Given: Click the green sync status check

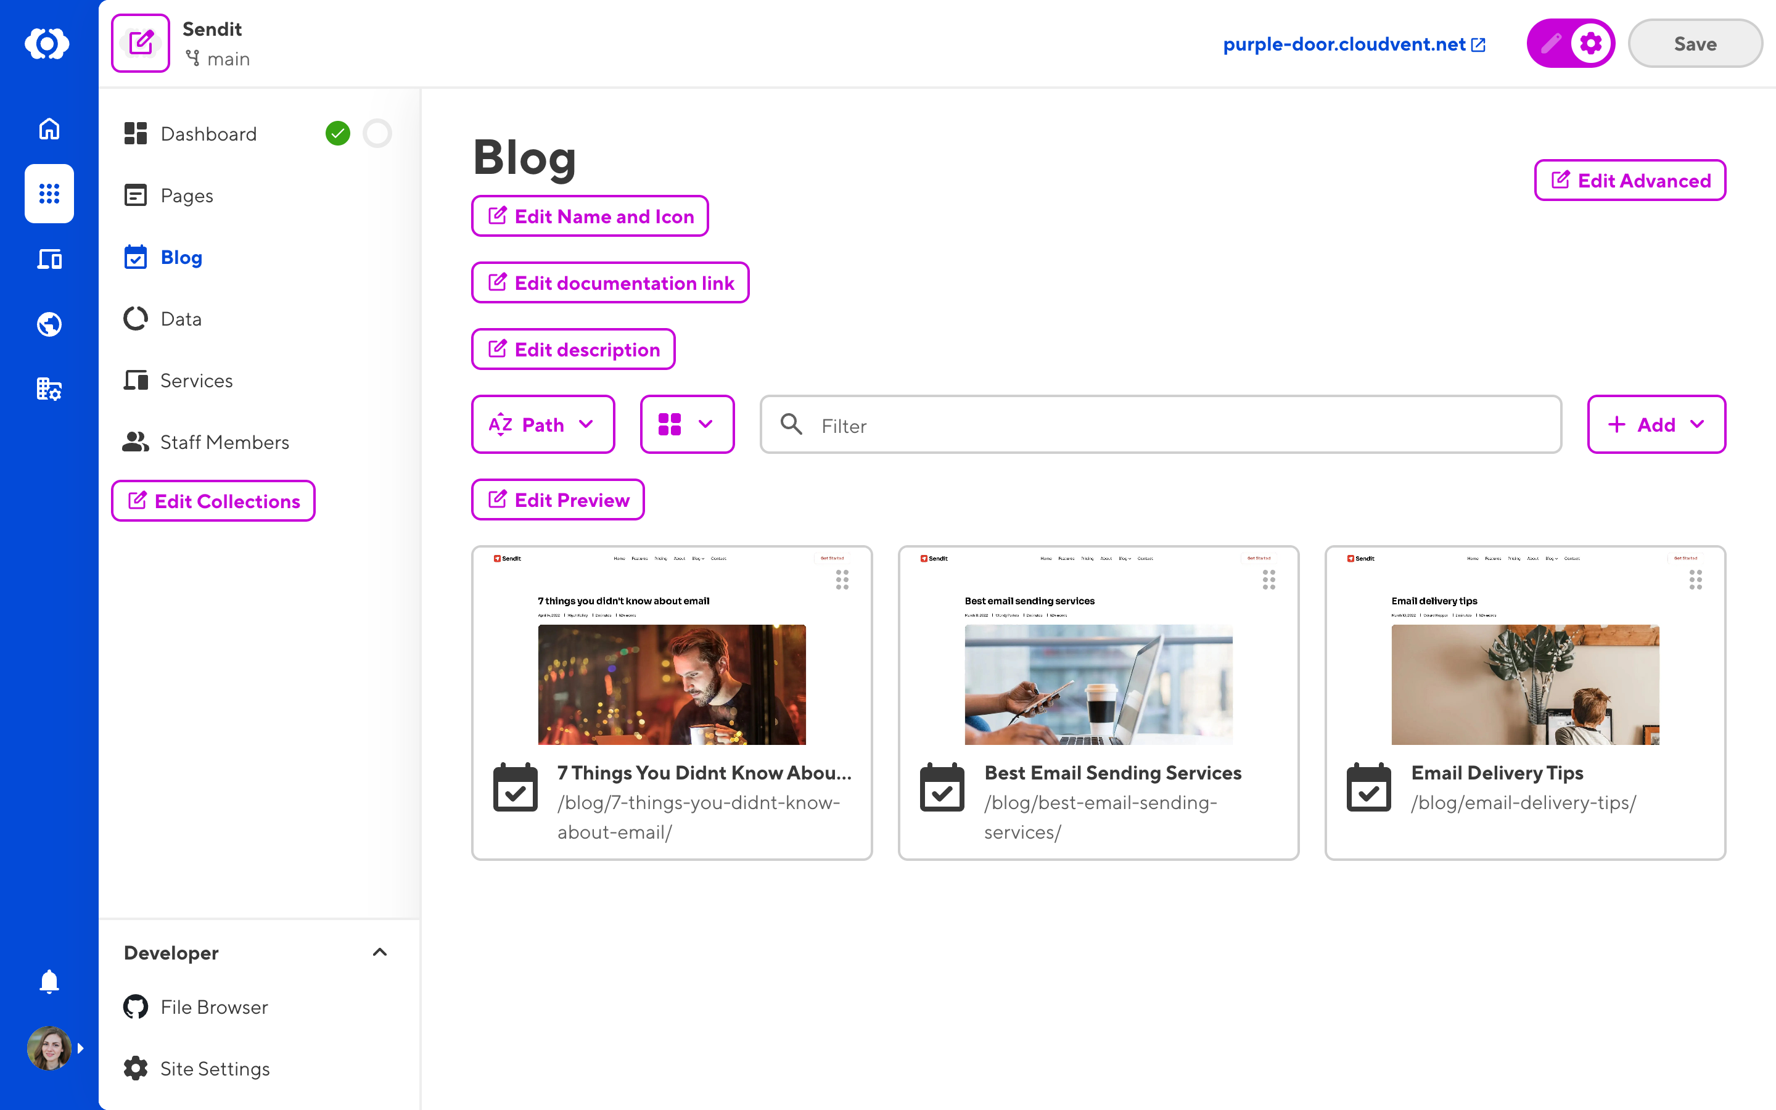Looking at the screenshot, I should click(337, 134).
